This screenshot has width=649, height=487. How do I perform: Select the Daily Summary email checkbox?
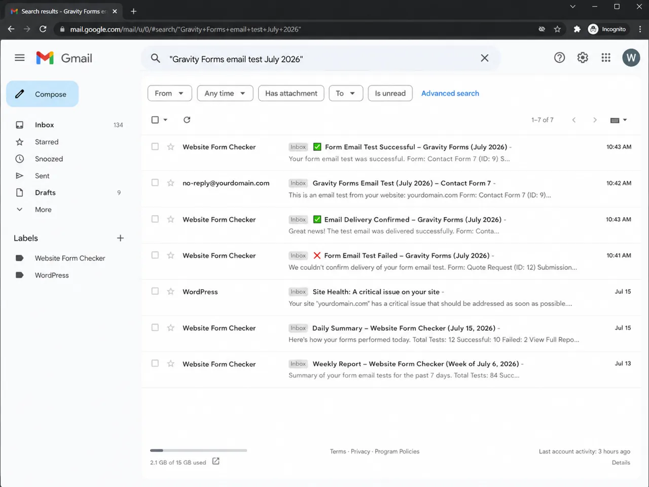coord(155,328)
